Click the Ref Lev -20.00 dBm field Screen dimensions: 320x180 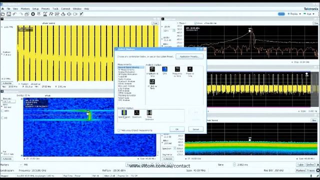tap(119, 170)
